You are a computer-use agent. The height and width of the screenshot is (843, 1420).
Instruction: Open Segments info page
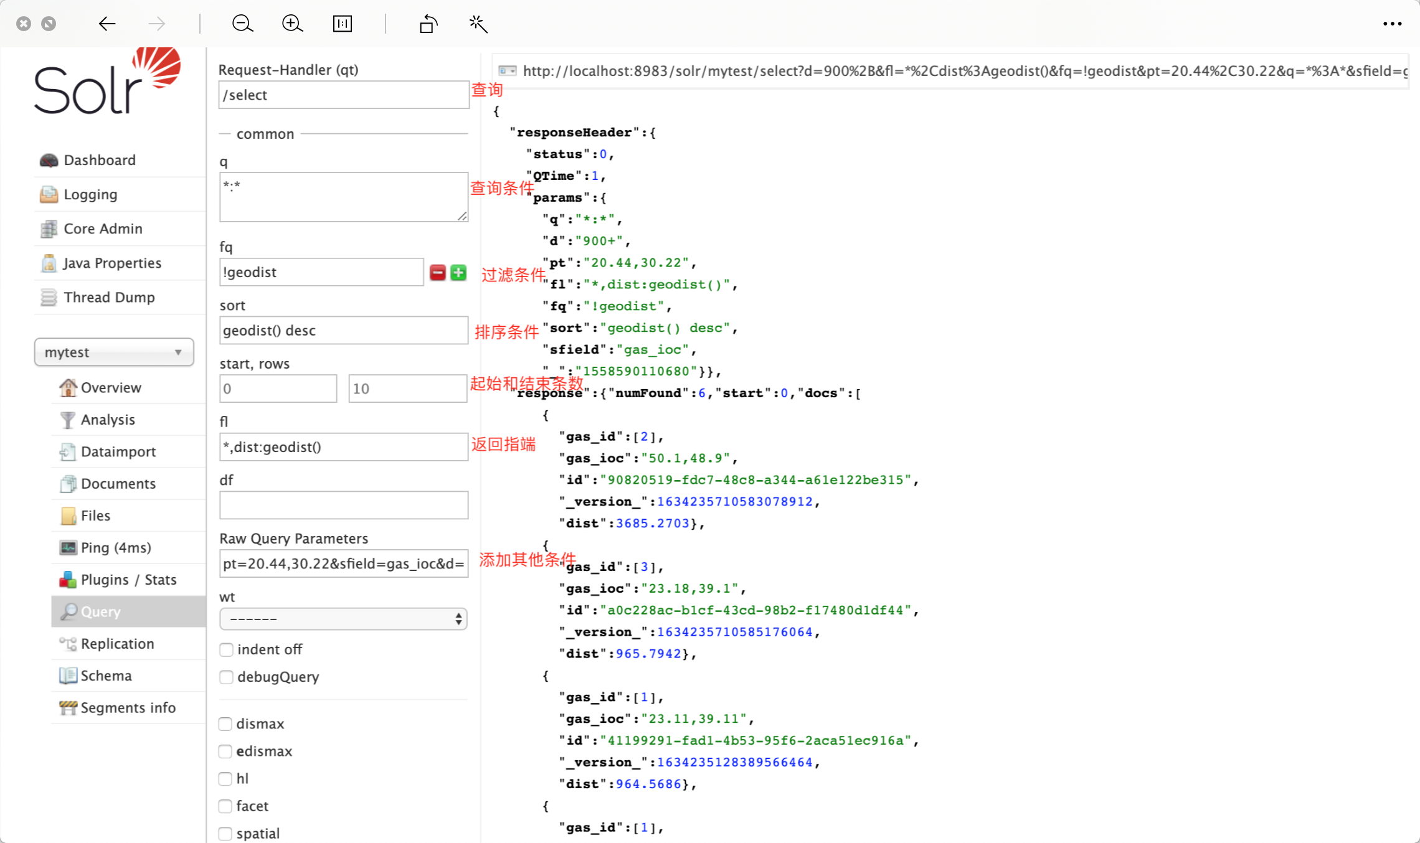68,707
